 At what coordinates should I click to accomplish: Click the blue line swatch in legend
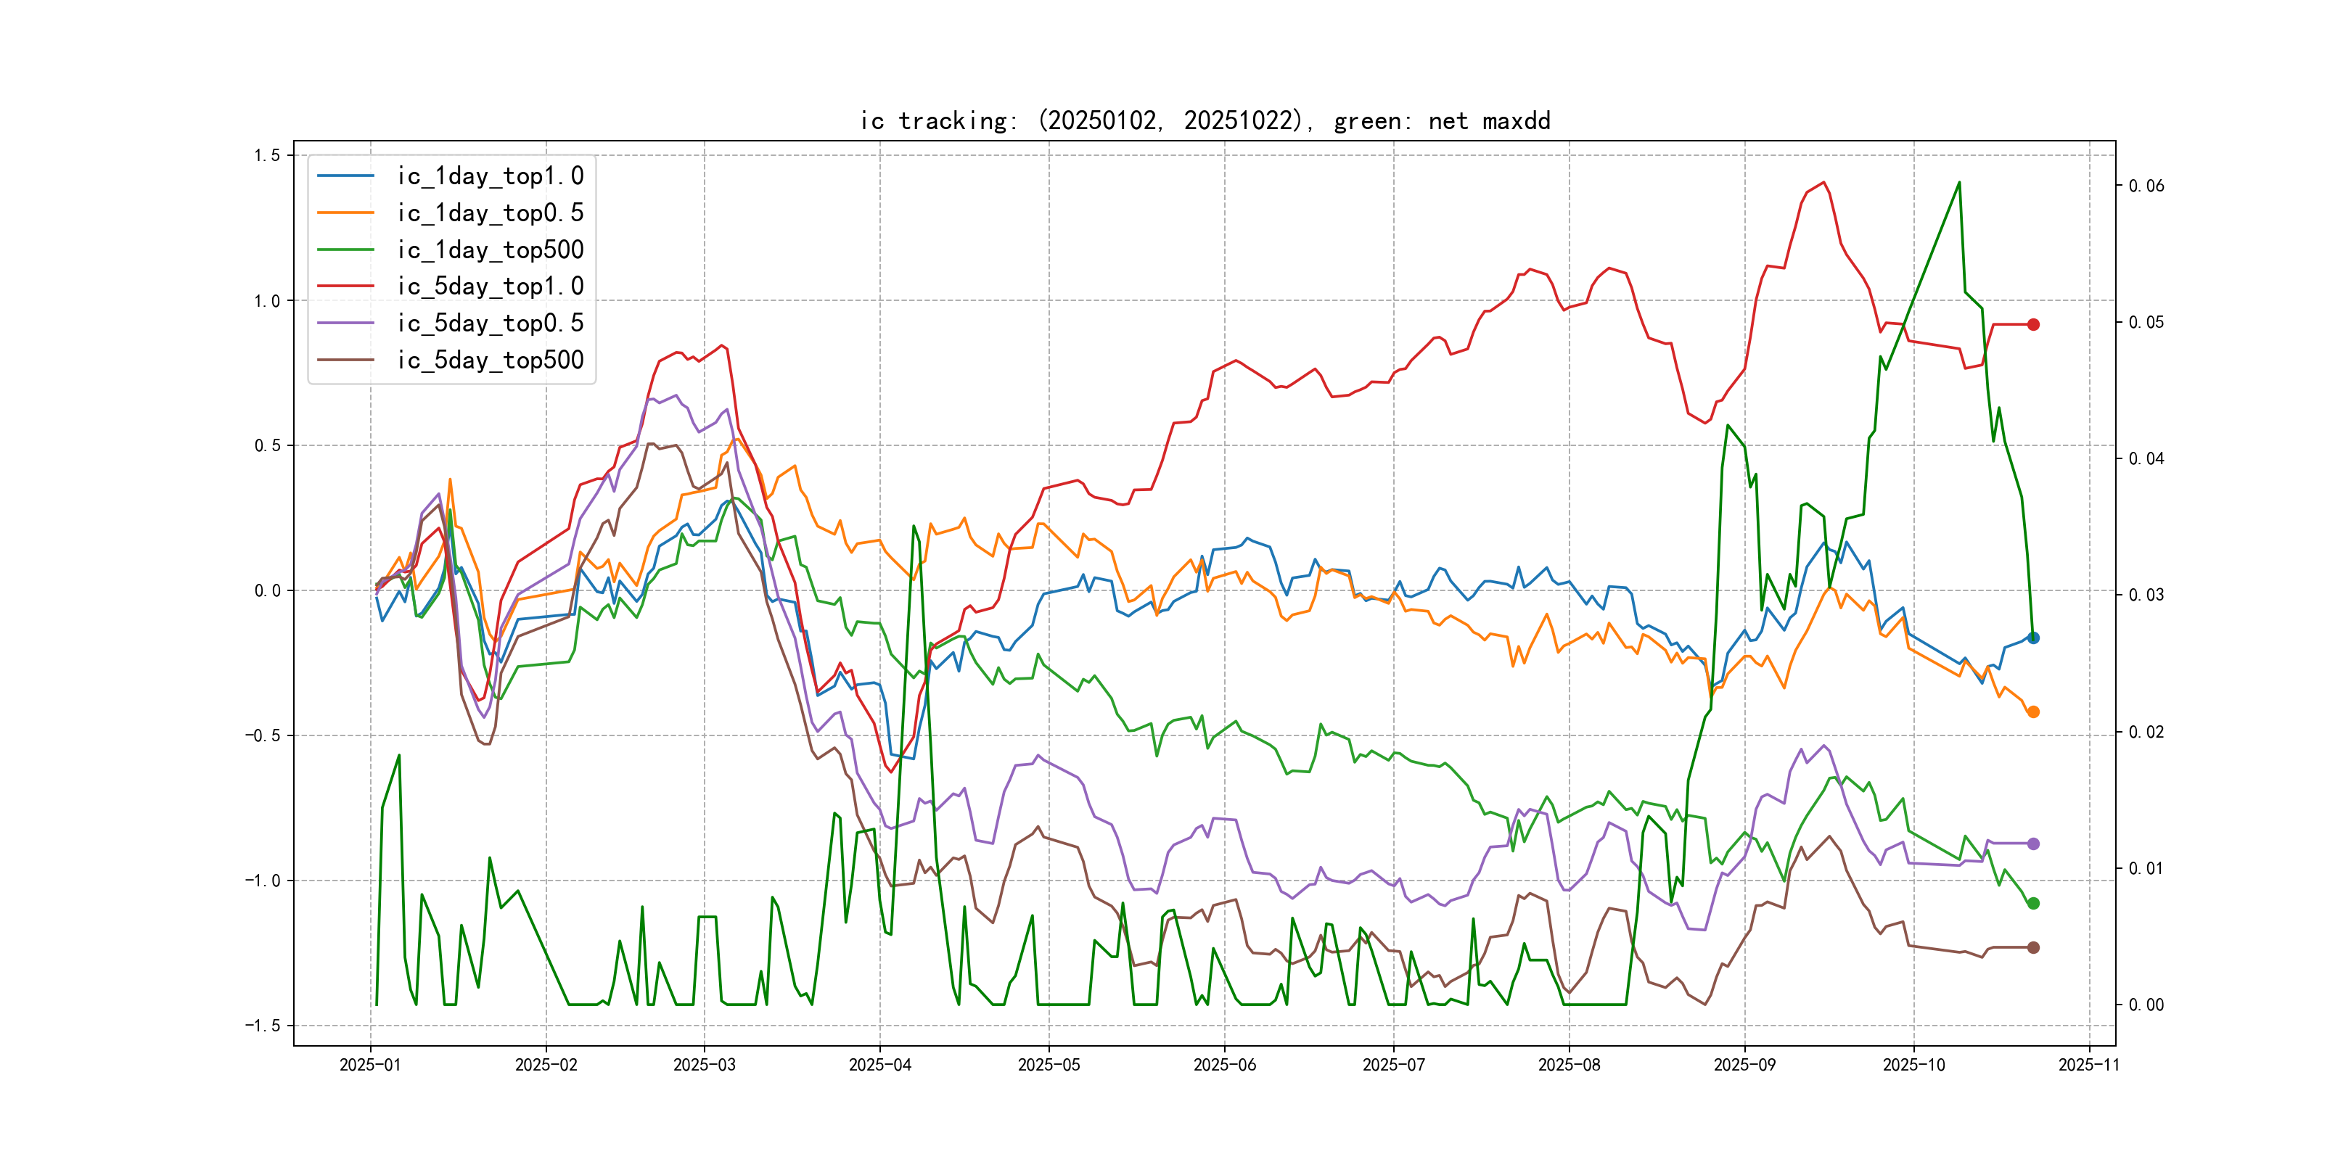pos(345,176)
